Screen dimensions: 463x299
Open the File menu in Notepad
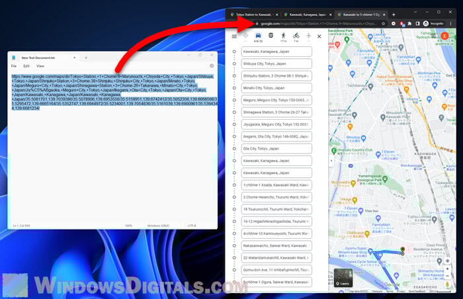click(14, 66)
